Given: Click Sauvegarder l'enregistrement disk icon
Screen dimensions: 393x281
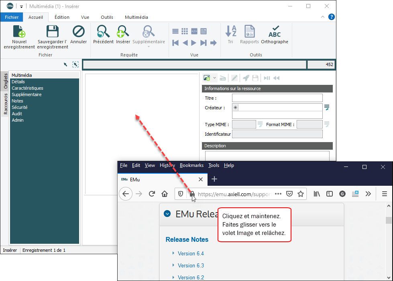Looking at the screenshot, I should [x=53, y=32].
